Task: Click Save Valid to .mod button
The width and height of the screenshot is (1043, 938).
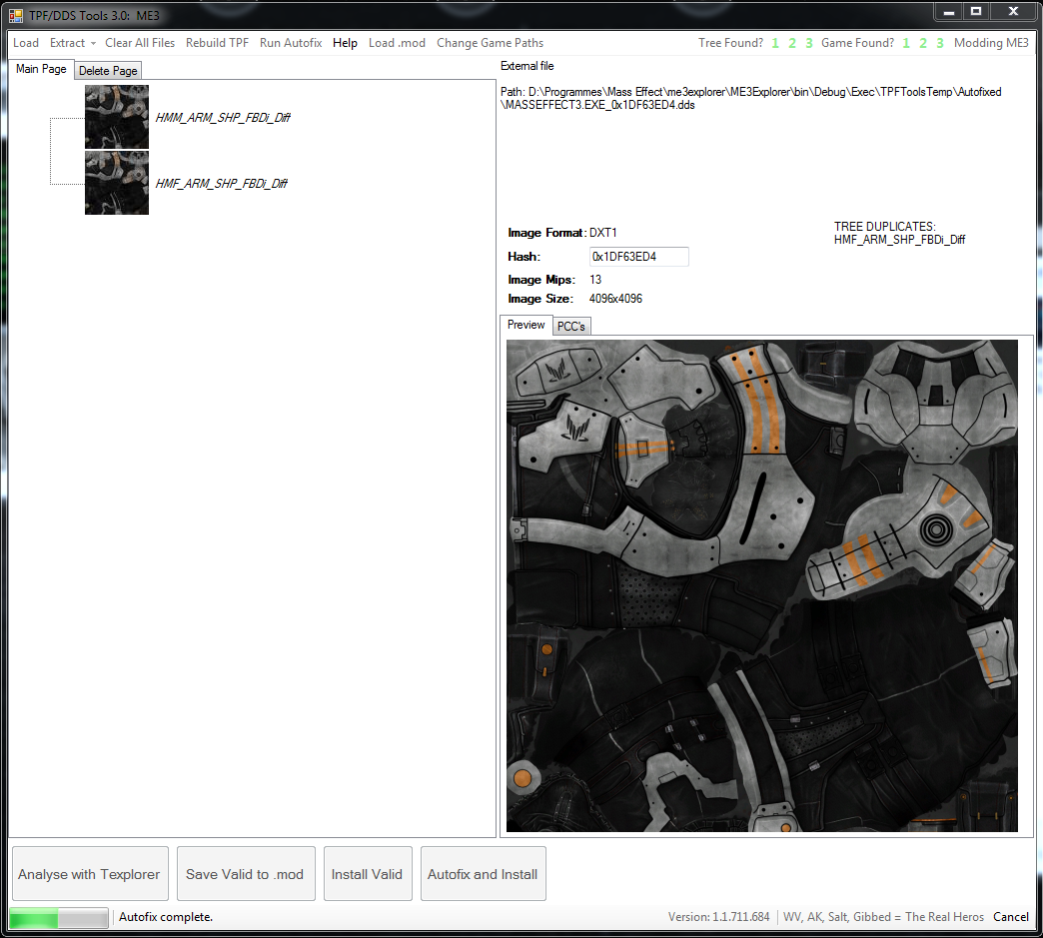Action: (246, 874)
